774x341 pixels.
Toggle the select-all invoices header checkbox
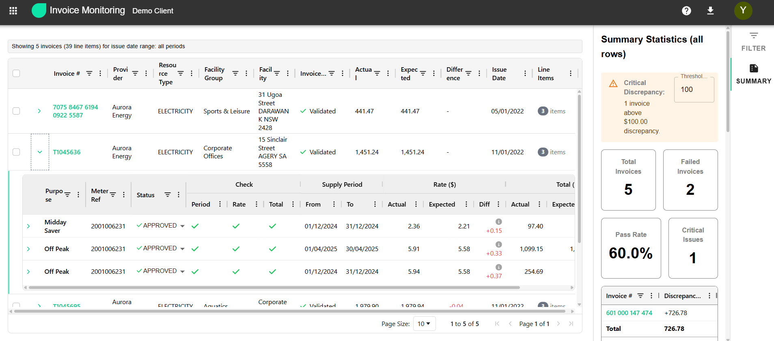(16, 73)
